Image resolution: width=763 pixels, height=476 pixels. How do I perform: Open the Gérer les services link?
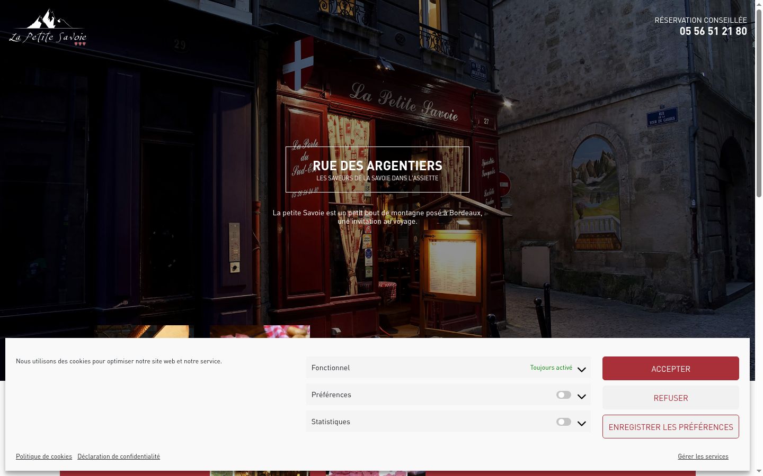click(x=703, y=456)
